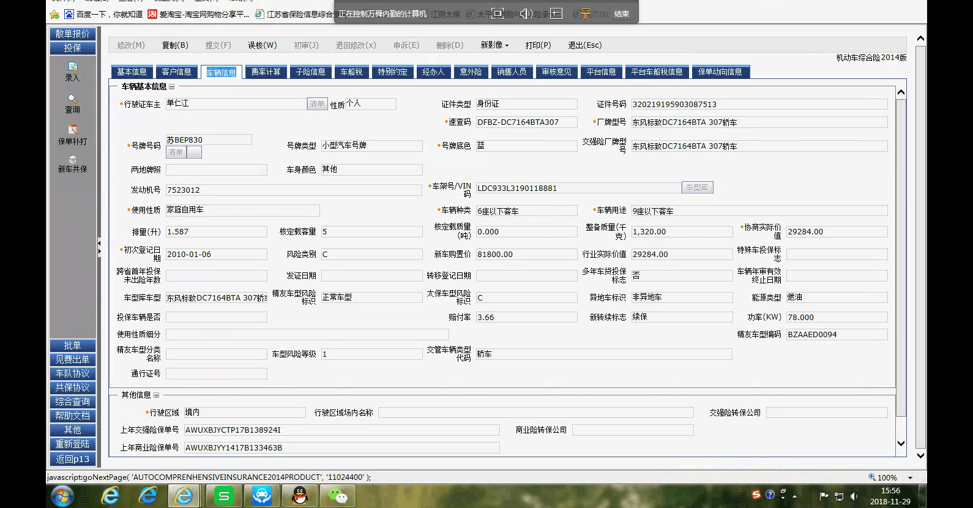Open the blue car app on taskbar
Screen dimensions: 973x508
pos(262,496)
